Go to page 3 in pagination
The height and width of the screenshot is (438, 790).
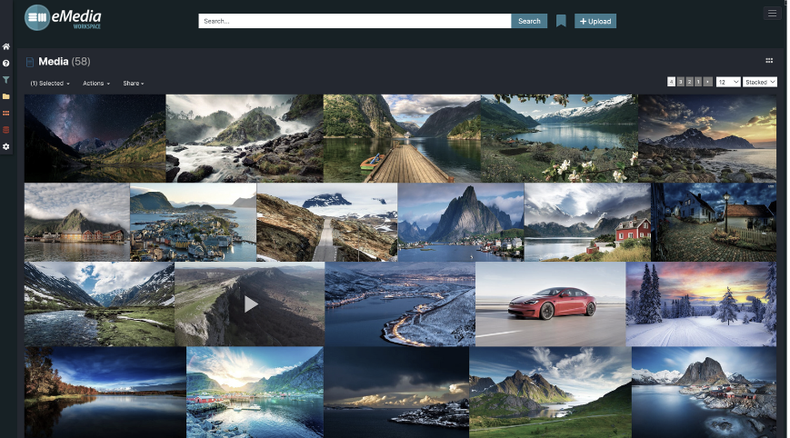[680, 82]
